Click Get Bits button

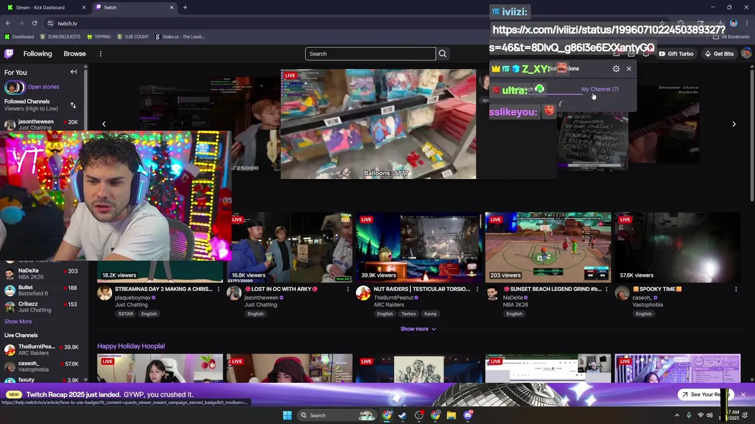coord(719,54)
